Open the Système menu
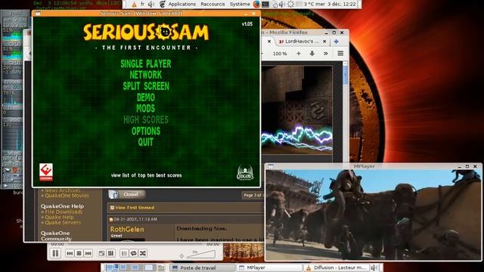 (x=240, y=4)
